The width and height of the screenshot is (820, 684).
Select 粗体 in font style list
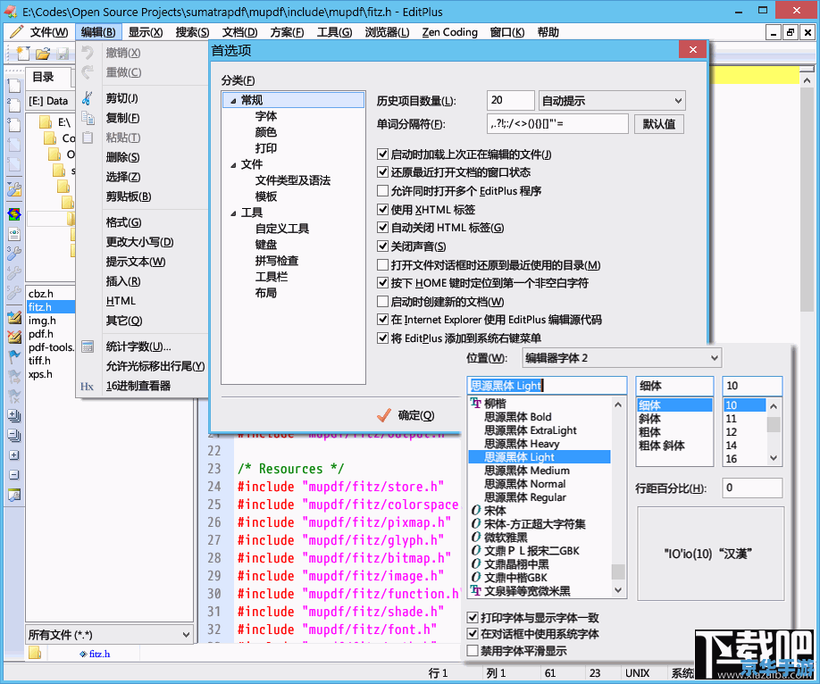pyautogui.click(x=649, y=432)
